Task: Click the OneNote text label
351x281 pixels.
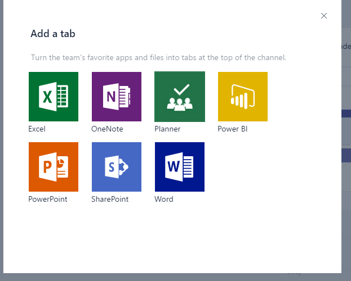Action: (x=107, y=129)
